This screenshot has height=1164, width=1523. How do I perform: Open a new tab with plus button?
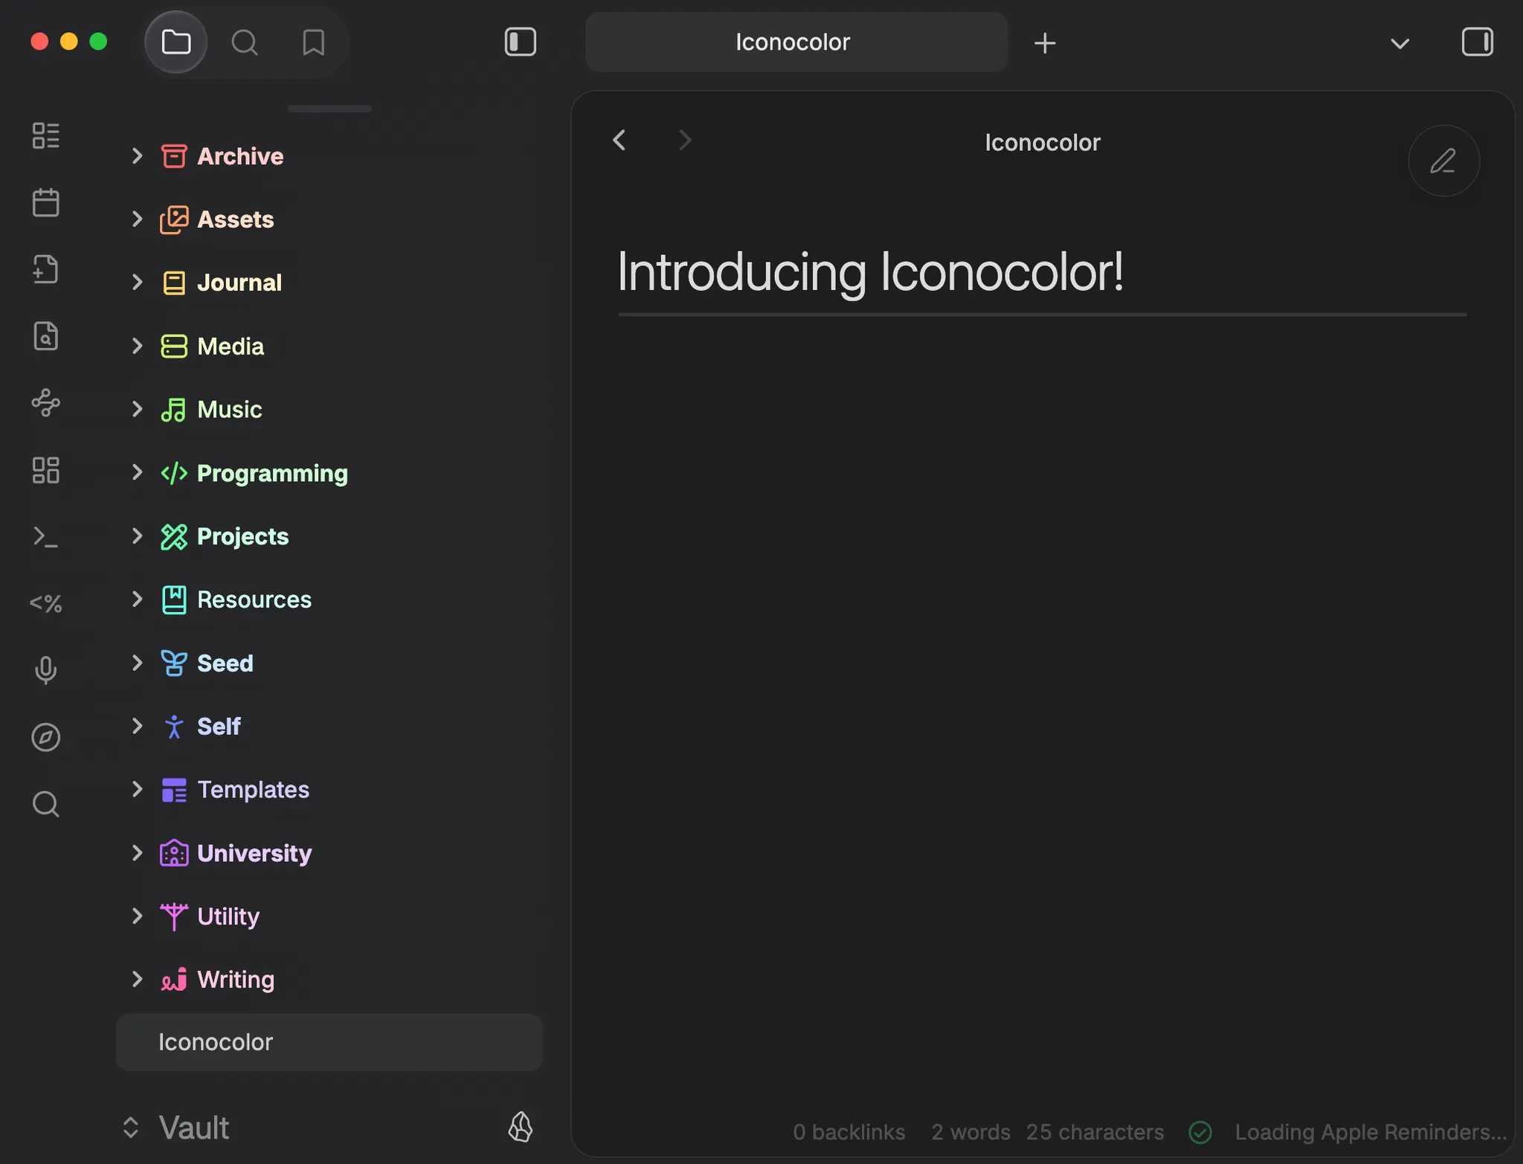1045,43
